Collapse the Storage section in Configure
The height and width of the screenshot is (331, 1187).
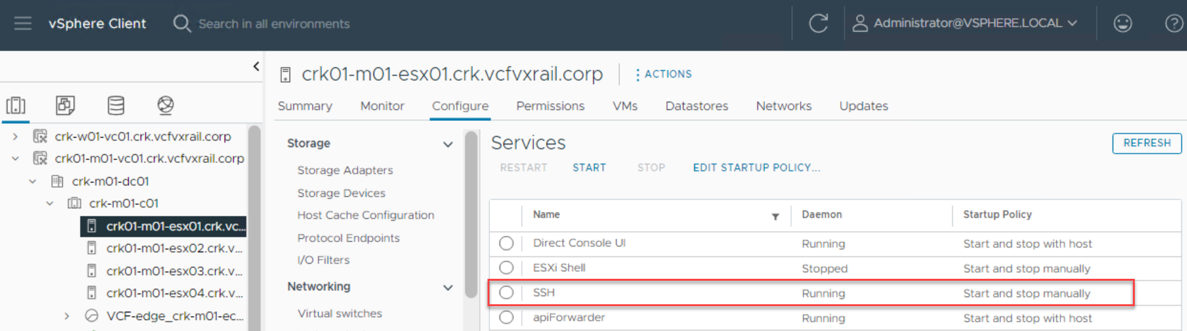[x=448, y=144]
